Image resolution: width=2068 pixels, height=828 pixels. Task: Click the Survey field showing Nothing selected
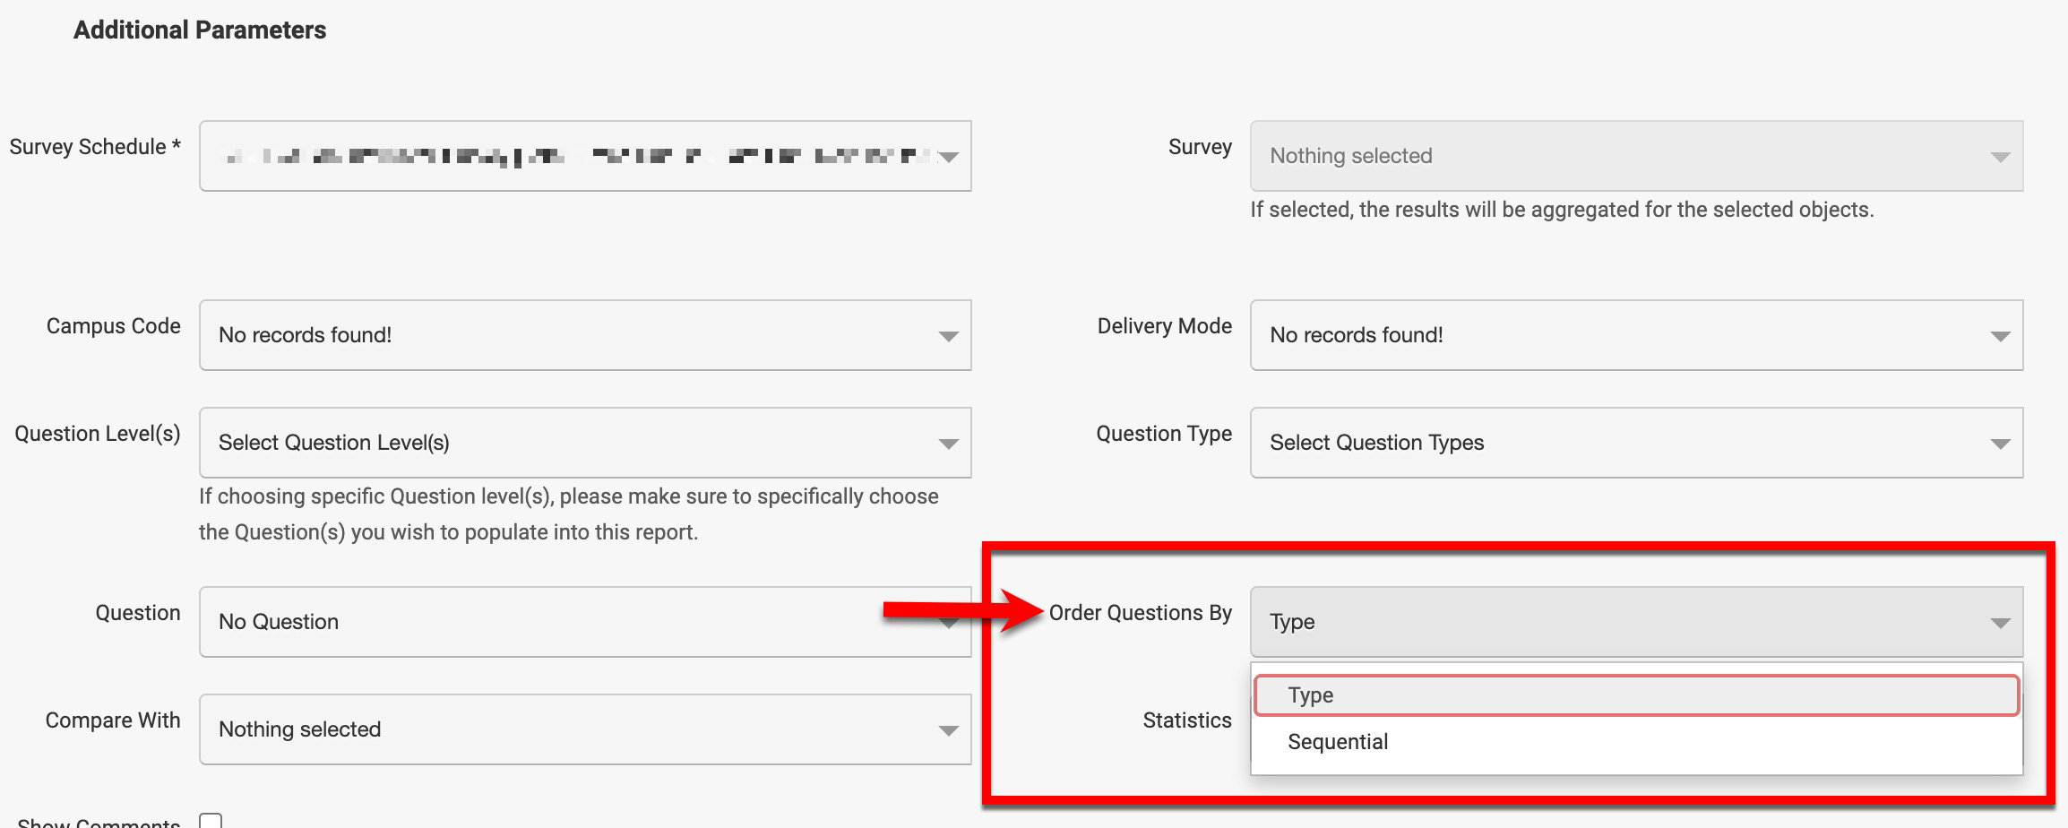[1622, 156]
